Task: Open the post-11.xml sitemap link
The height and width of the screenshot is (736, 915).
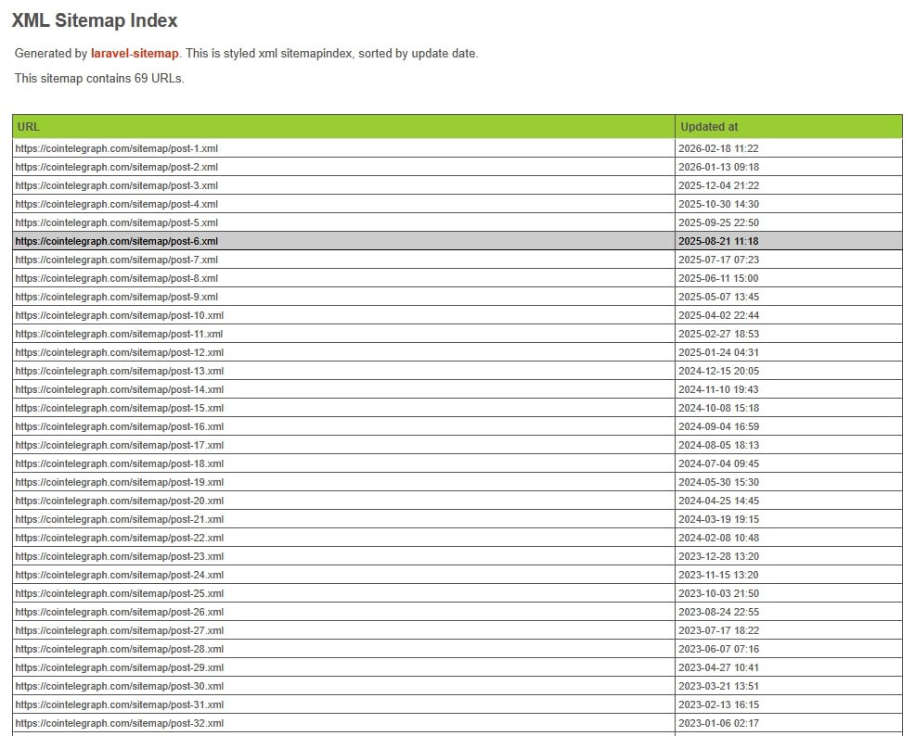Action: [119, 334]
